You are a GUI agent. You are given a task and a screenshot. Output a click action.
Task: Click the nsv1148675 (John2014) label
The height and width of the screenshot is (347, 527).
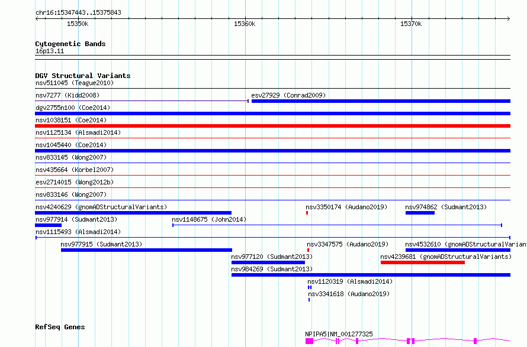(209, 219)
